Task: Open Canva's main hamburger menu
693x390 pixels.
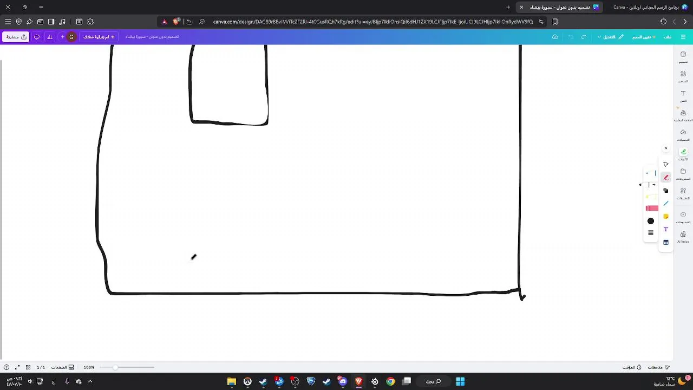Action: [683, 37]
